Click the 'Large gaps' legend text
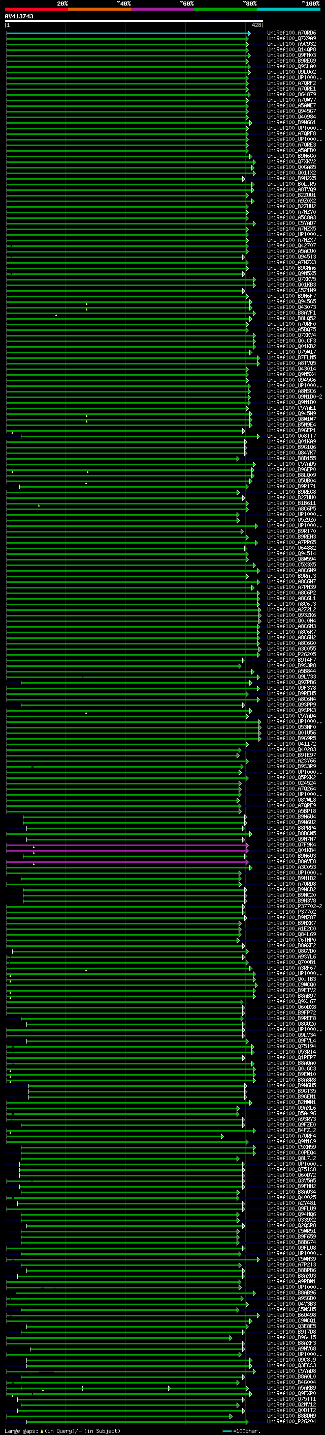 pos(22,1430)
